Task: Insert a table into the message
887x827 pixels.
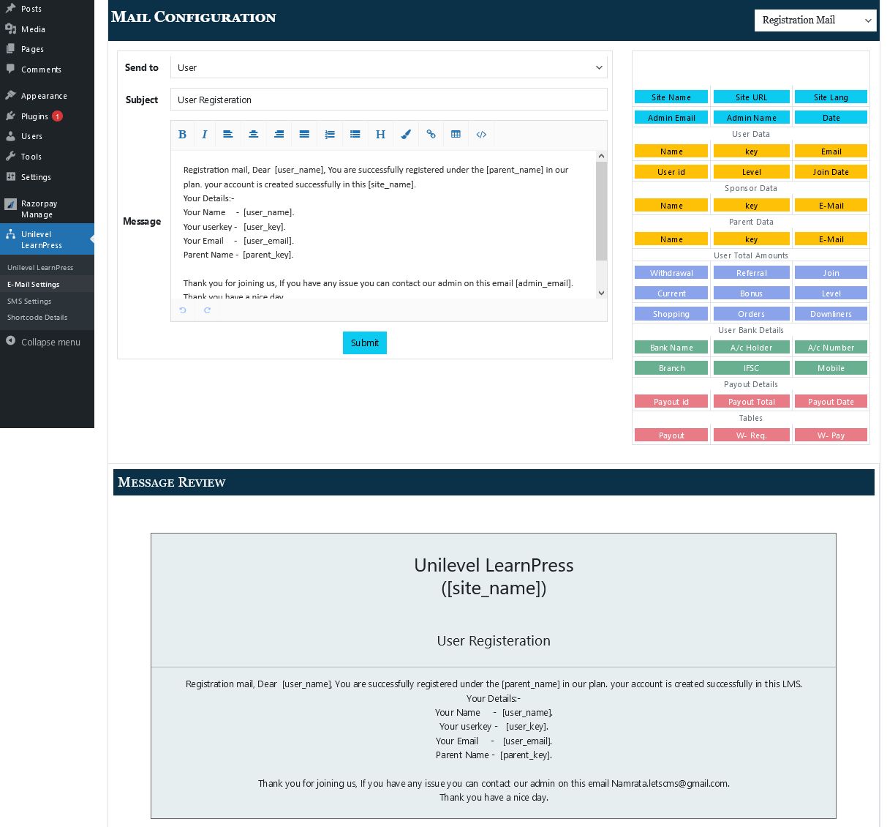Action: (x=456, y=135)
